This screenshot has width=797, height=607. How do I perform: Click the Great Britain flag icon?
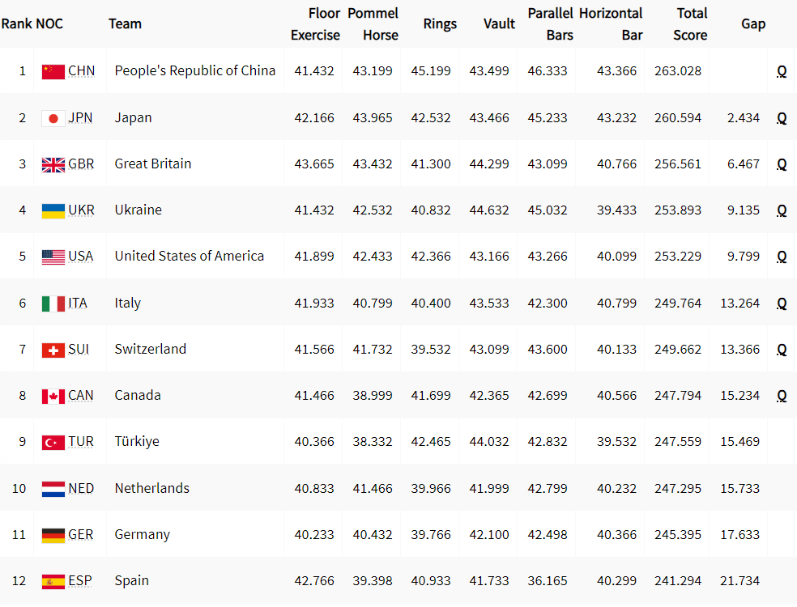point(53,164)
